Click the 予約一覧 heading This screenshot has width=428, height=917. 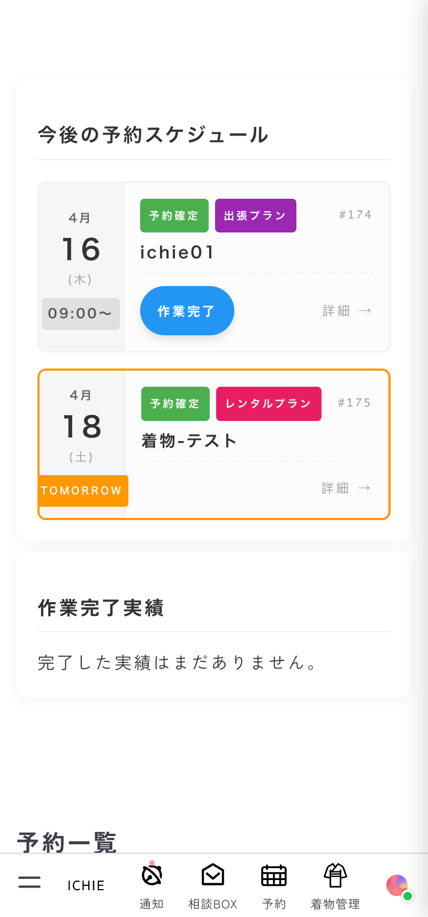click(67, 842)
